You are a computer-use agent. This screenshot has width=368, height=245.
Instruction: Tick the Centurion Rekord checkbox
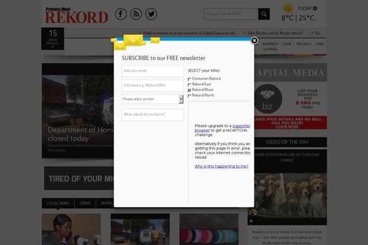click(190, 79)
